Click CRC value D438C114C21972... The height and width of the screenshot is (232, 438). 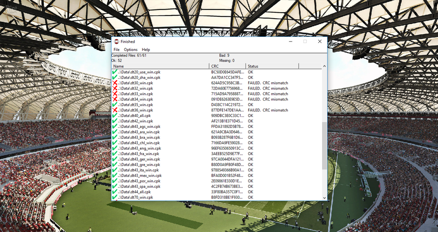coord(227,105)
